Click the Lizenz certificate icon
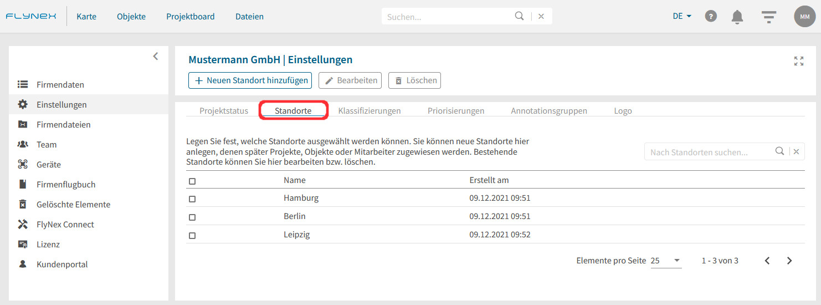821x305 pixels. click(23, 244)
